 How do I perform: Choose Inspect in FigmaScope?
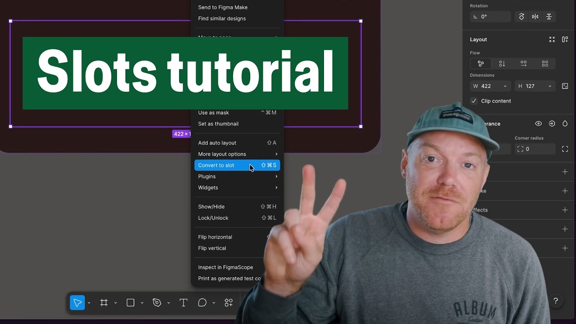pos(229,267)
